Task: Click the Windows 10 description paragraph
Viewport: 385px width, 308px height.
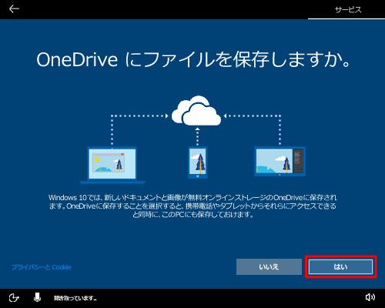Action: coord(192,206)
